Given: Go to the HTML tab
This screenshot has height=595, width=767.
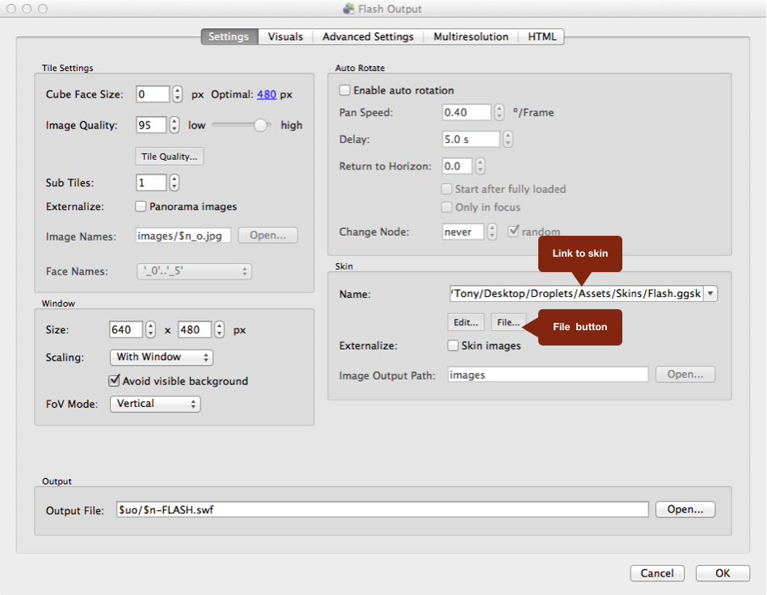Looking at the screenshot, I should click(542, 36).
